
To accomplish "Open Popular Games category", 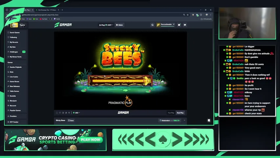I will point(16,111).
